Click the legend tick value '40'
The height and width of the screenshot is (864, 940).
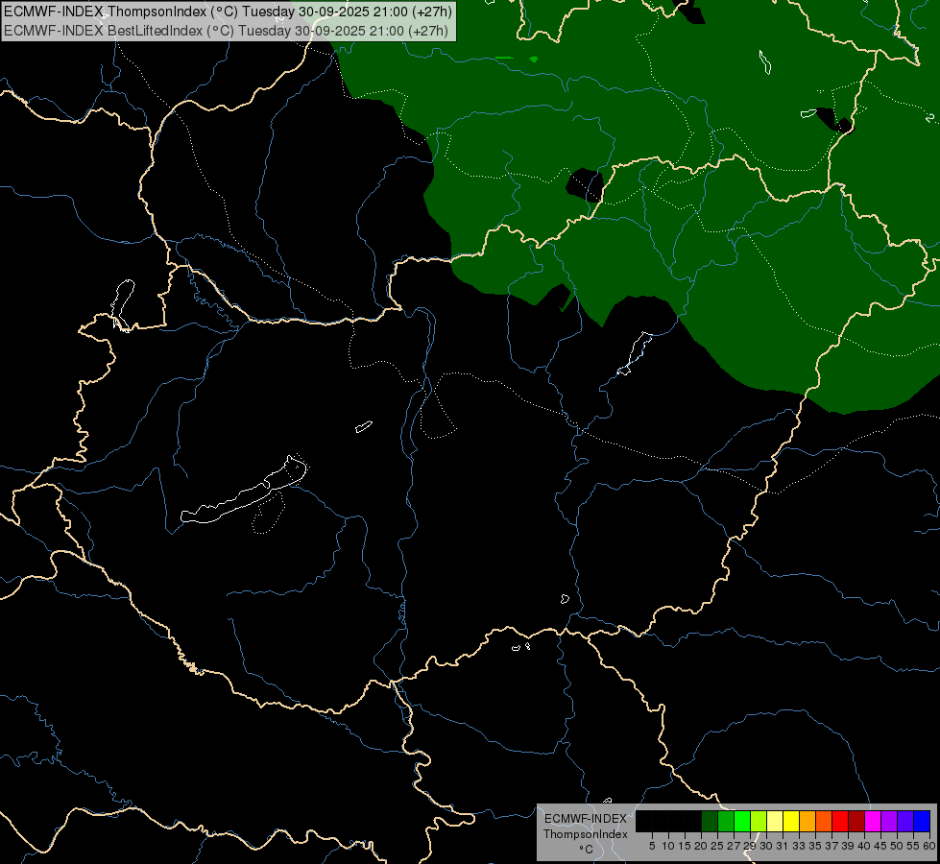[864, 846]
